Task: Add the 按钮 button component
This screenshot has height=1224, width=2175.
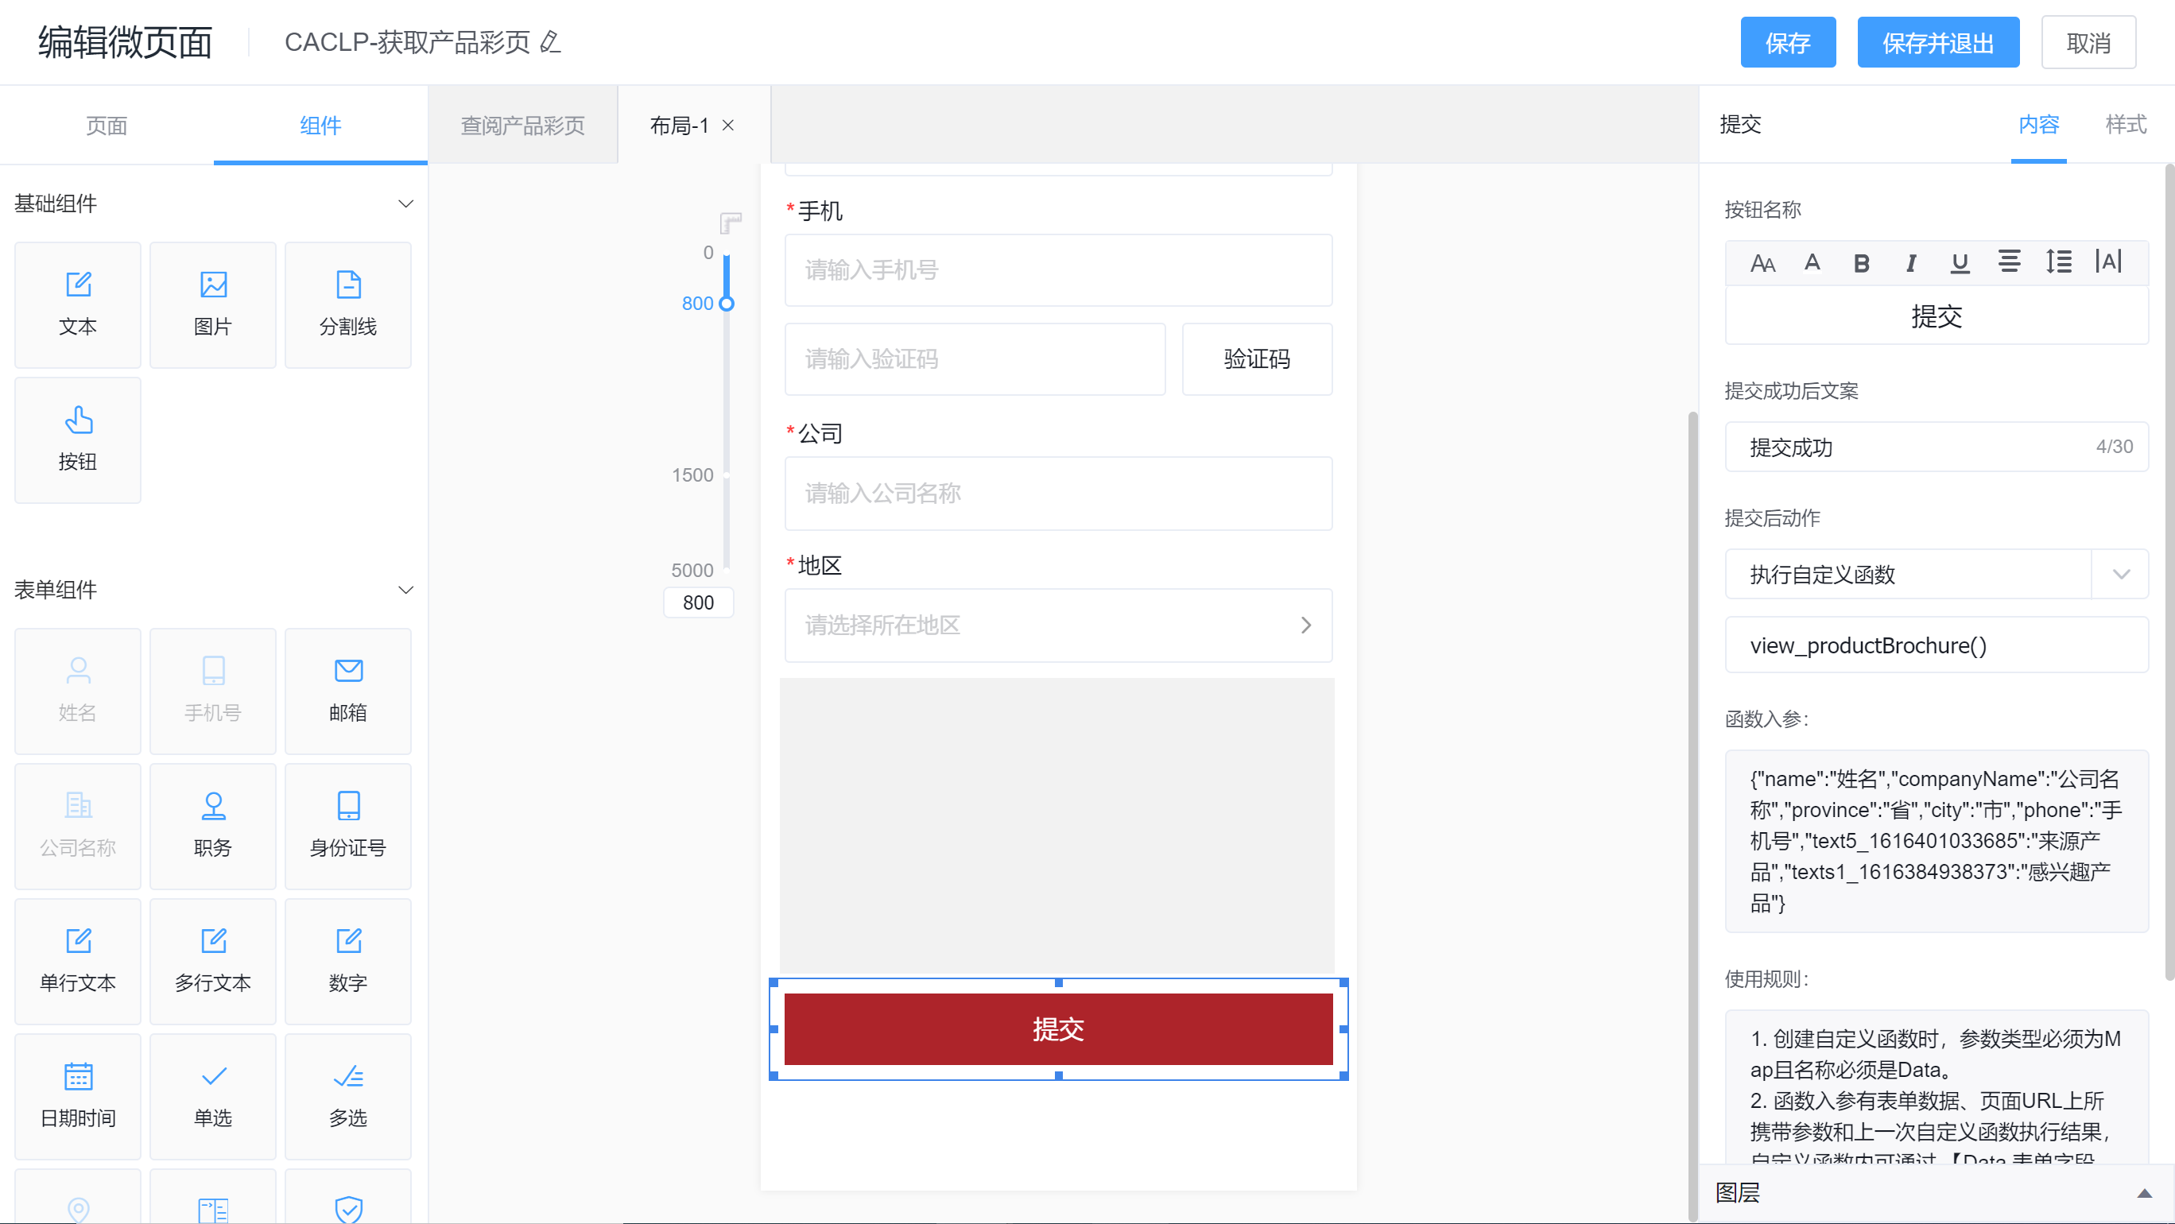Action: 78,440
